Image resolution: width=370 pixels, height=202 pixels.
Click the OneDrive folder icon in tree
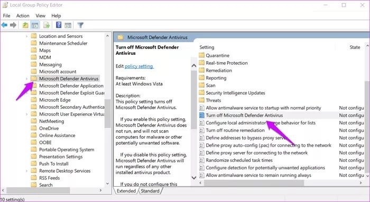pyautogui.click(x=34, y=128)
